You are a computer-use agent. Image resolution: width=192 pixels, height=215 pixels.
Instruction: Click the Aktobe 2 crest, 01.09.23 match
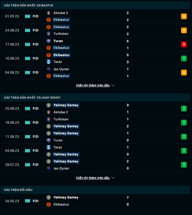pyautogui.click(x=48, y=13)
